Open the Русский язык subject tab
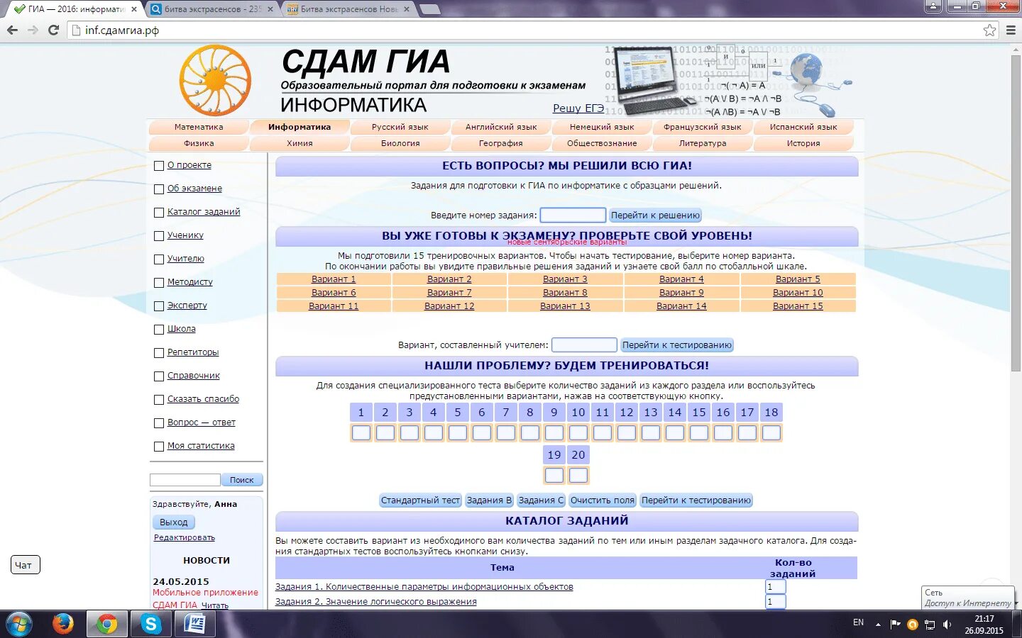Image resolution: width=1022 pixels, height=638 pixels. click(x=400, y=127)
